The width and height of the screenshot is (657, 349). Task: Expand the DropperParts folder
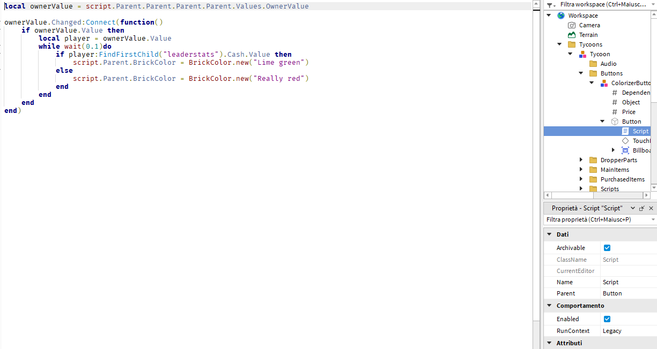[x=581, y=160]
